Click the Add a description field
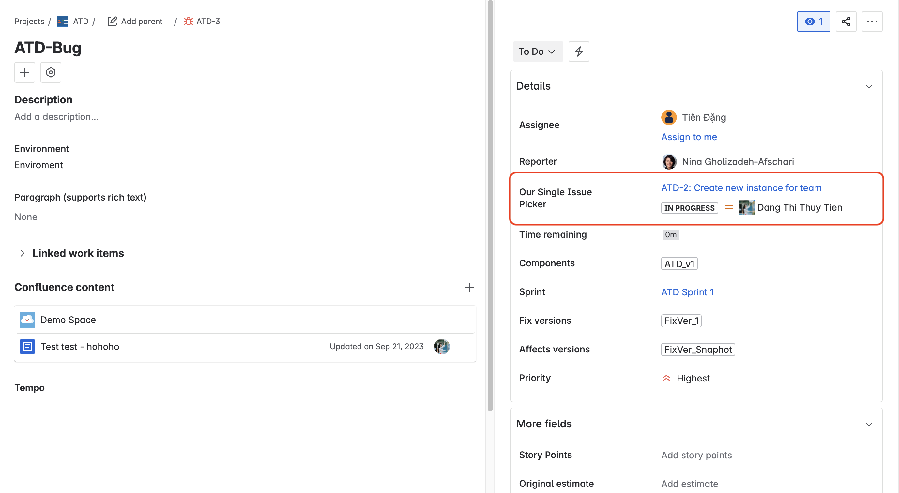Image resolution: width=899 pixels, height=493 pixels. point(56,116)
